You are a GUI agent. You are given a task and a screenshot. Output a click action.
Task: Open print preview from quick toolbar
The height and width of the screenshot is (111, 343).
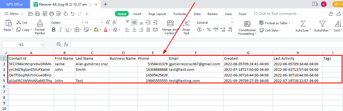pos(58,14)
